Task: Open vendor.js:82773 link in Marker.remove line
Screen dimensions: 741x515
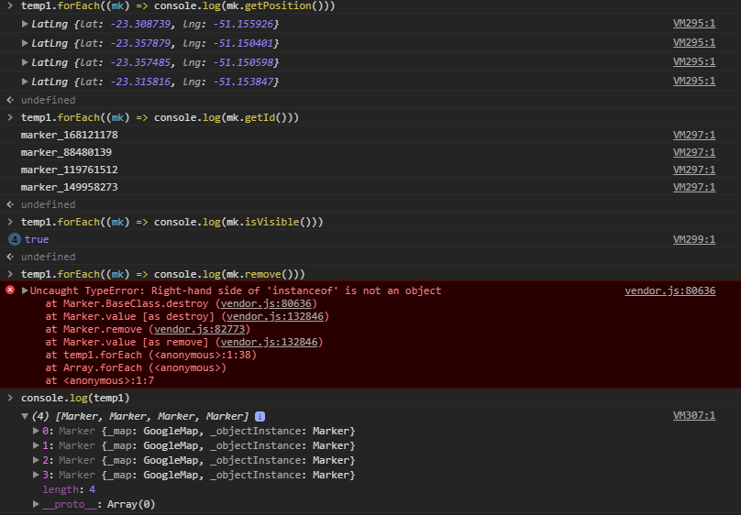Action: (x=199, y=329)
